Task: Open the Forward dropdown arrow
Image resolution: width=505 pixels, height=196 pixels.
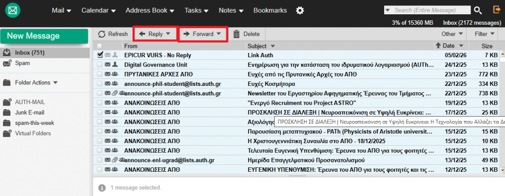Action: coord(218,34)
